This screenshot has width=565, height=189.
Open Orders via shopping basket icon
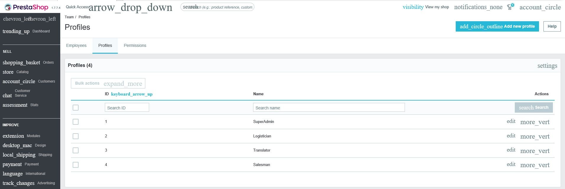point(21,63)
